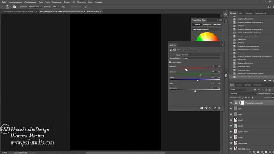Clip the Channel Mixer adjustment to layer below
274x154 pixels.
coord(202,108)
